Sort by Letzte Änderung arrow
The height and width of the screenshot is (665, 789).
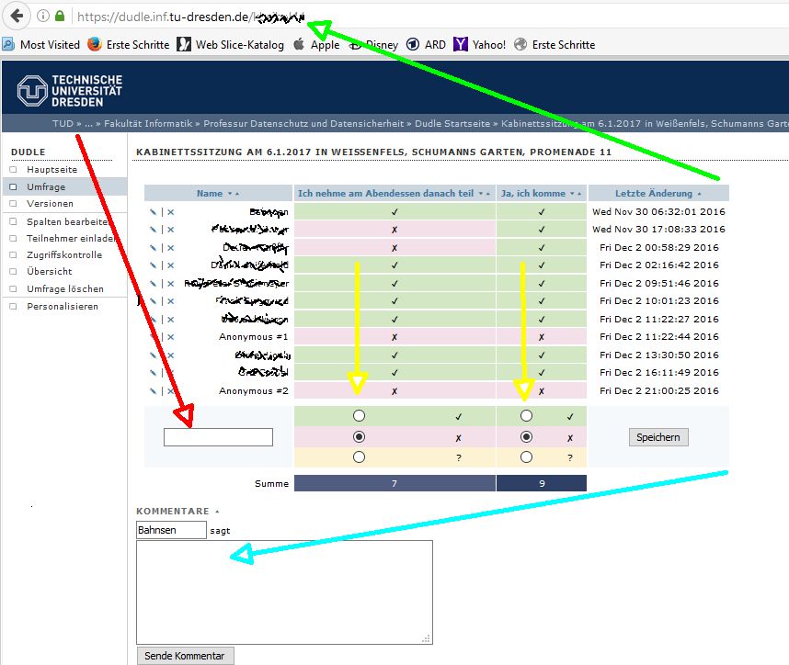[699, 194]
